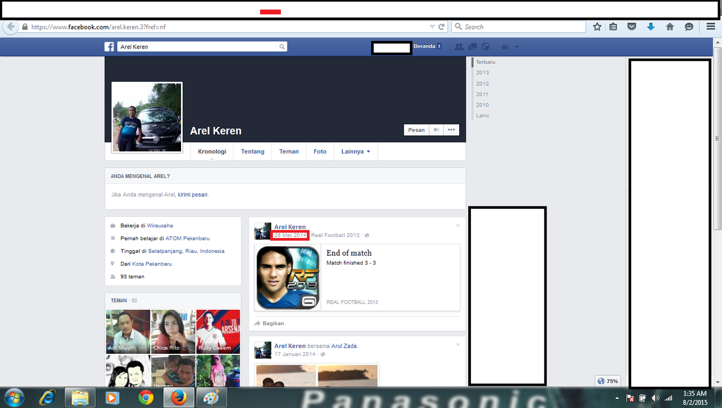This screenshot has height=408, width=722.
Task: Open Rudy Caeem friend thumbnail
Action: coord(218,331)
